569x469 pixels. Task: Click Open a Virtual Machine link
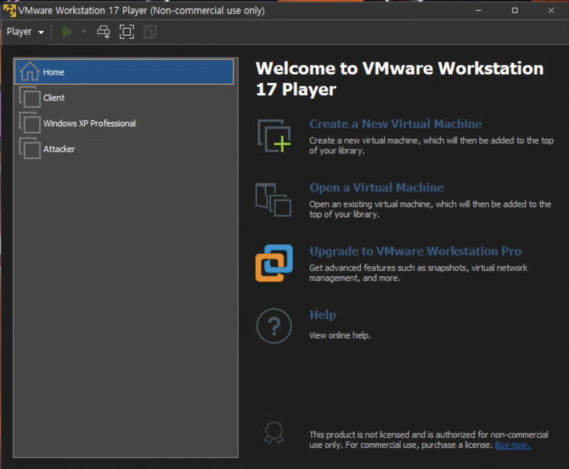pos(377,188)
